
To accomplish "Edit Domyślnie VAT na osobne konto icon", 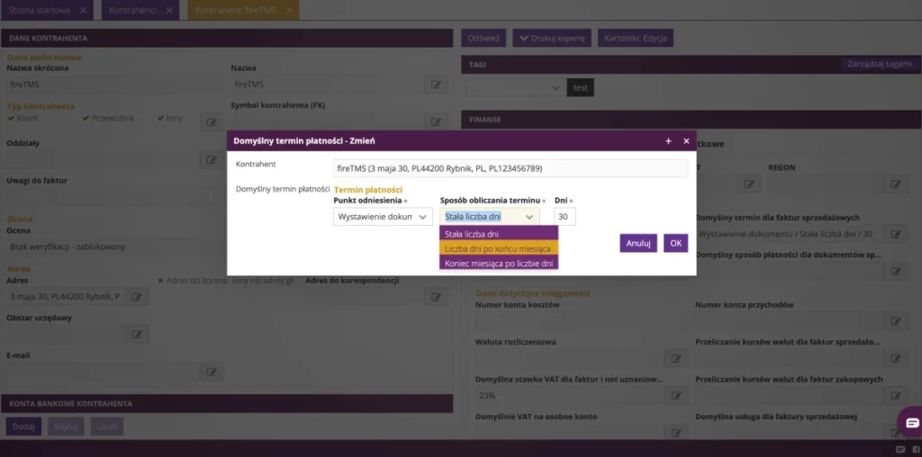I will click(x=676, y=433).
